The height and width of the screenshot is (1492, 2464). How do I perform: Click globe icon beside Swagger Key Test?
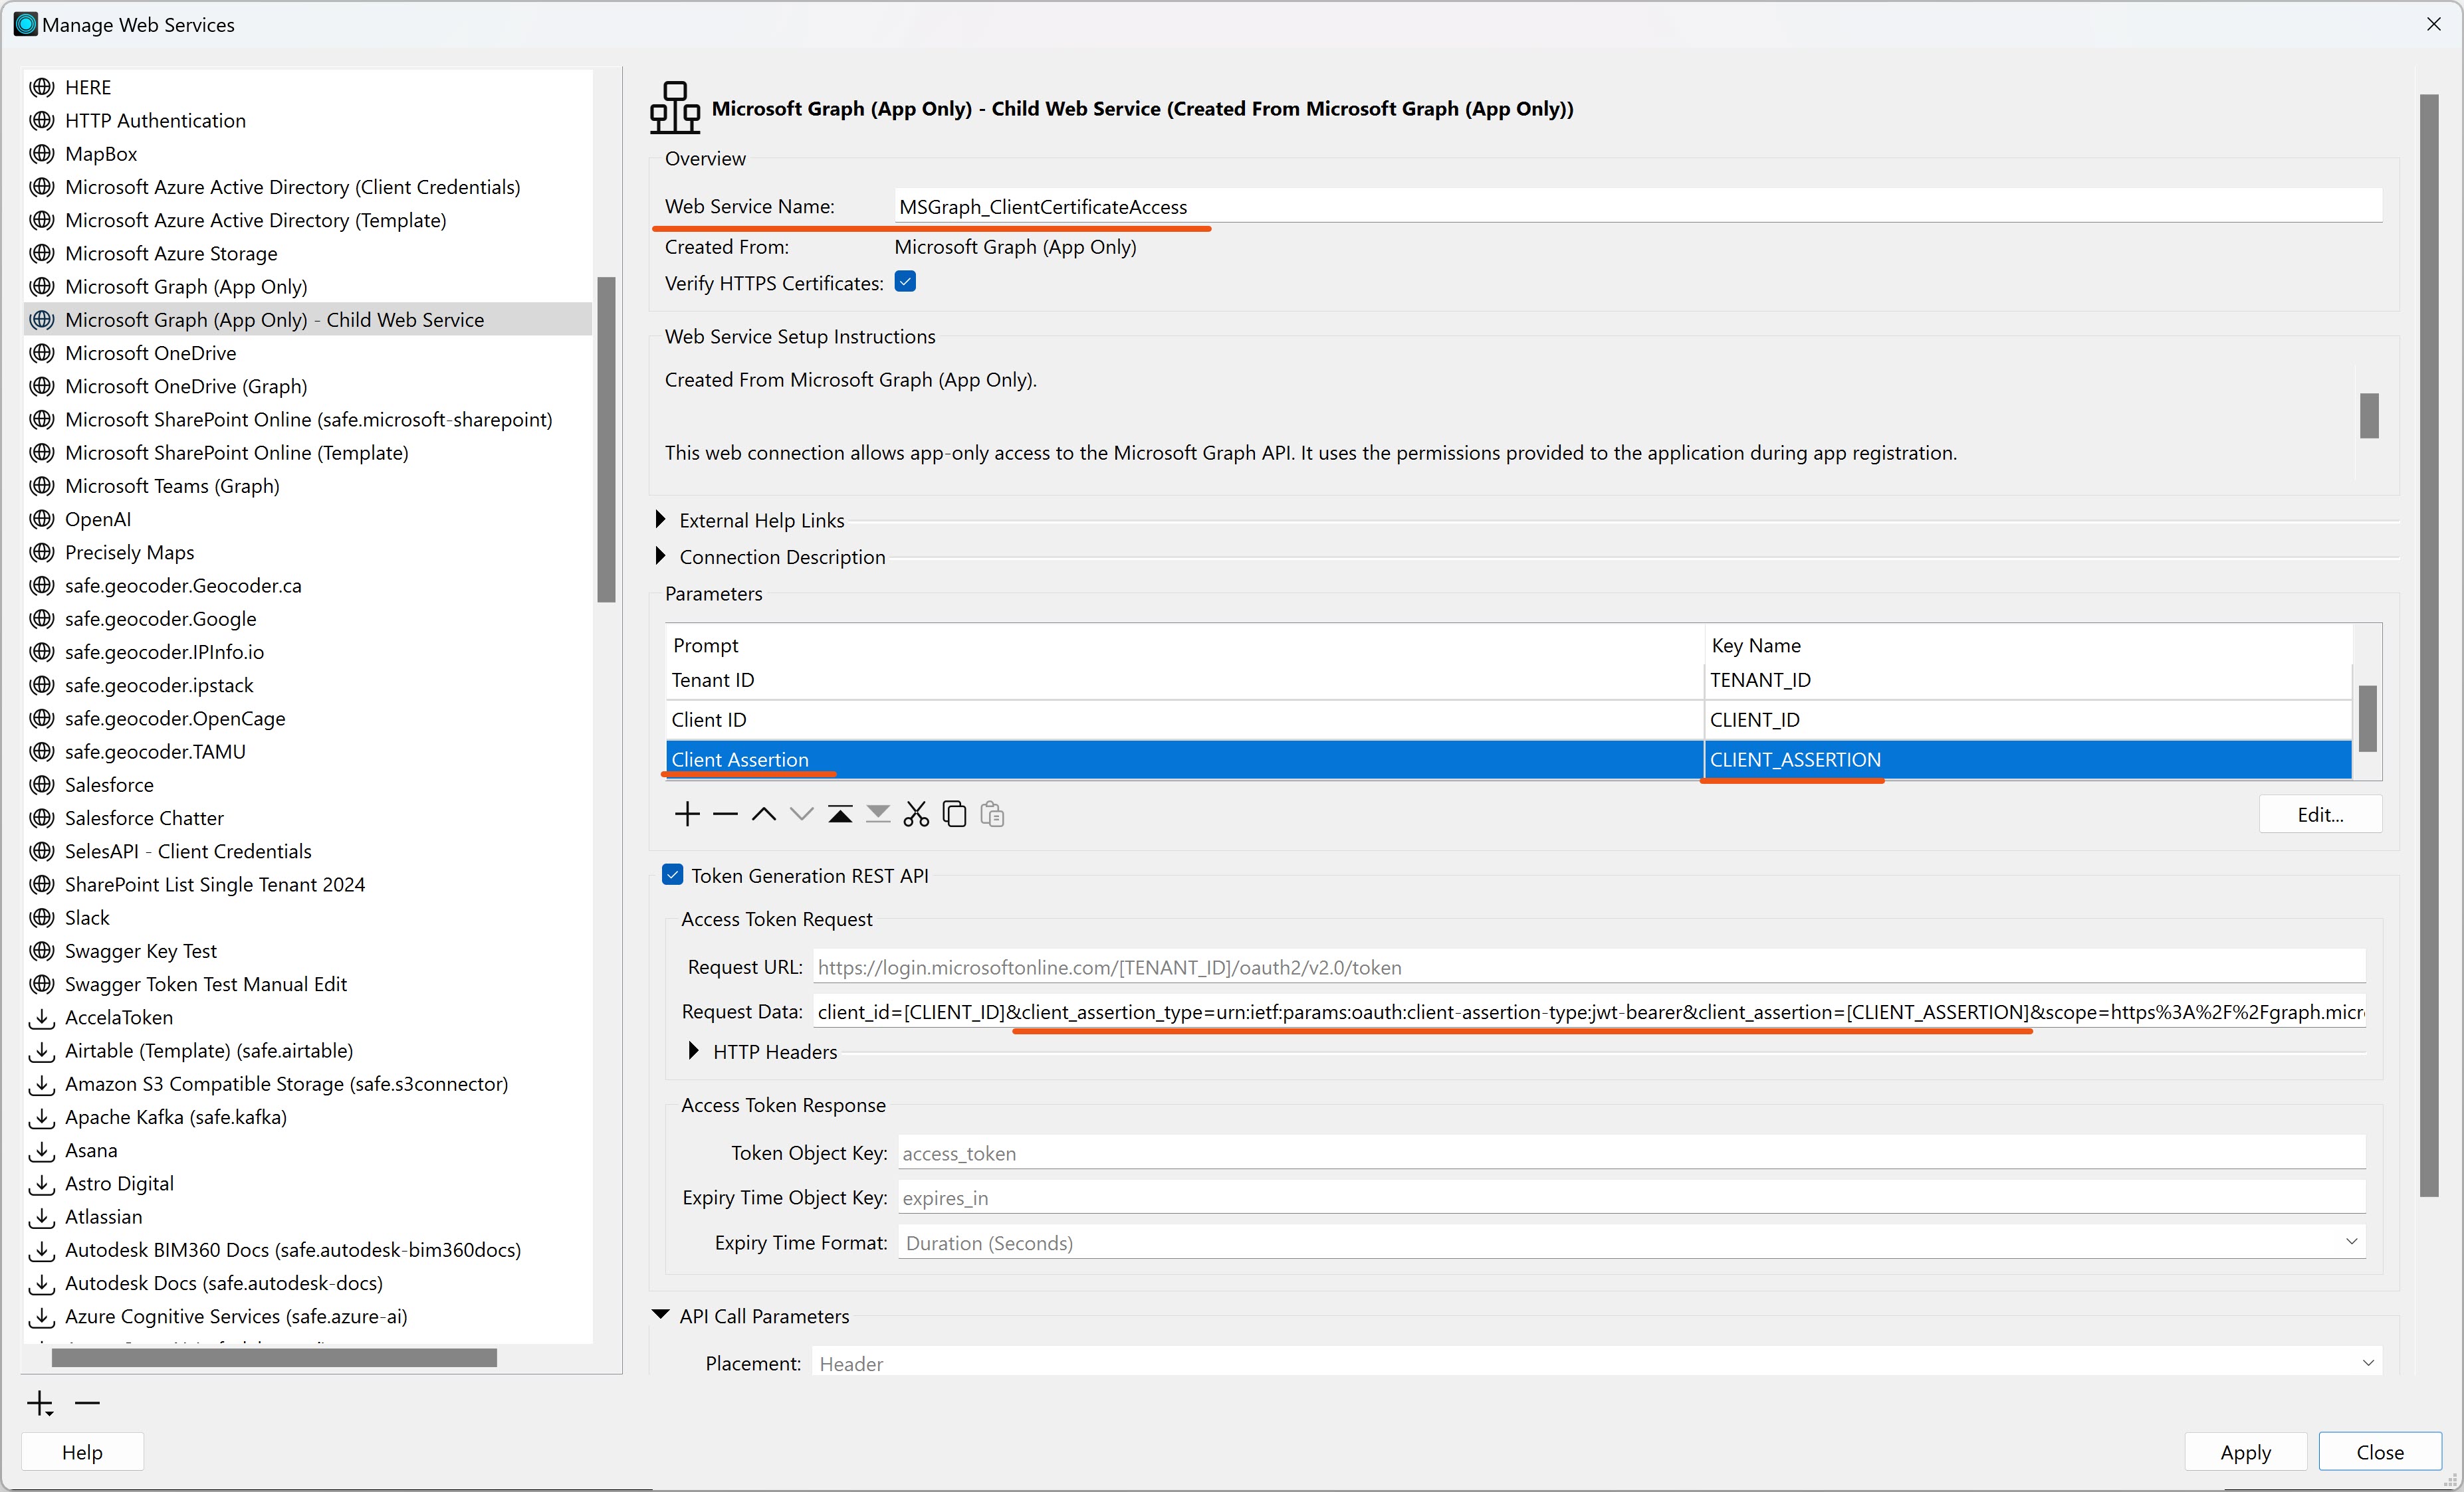[x=41, y=951]
